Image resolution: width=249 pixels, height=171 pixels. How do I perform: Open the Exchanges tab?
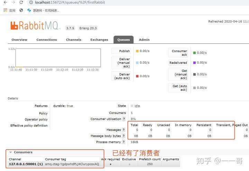(x=99, y=40)
